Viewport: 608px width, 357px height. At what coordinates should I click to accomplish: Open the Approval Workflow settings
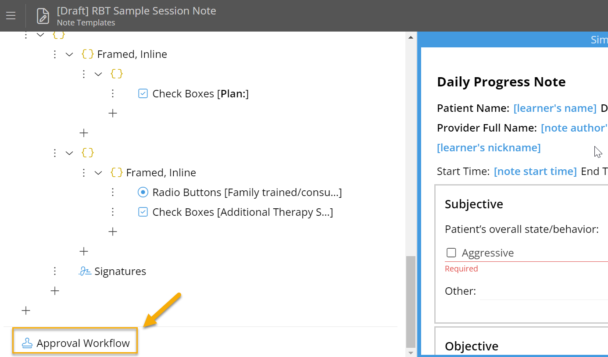click(x=83, y=343)
